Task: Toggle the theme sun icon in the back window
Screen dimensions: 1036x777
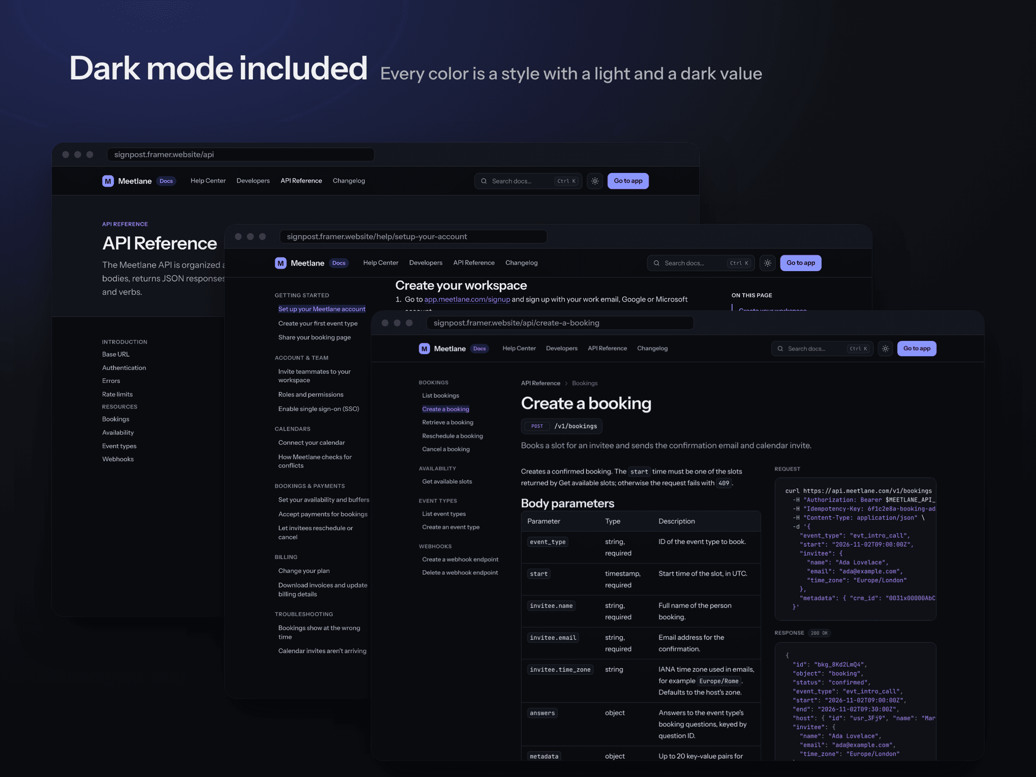Action: coord(595,181)
